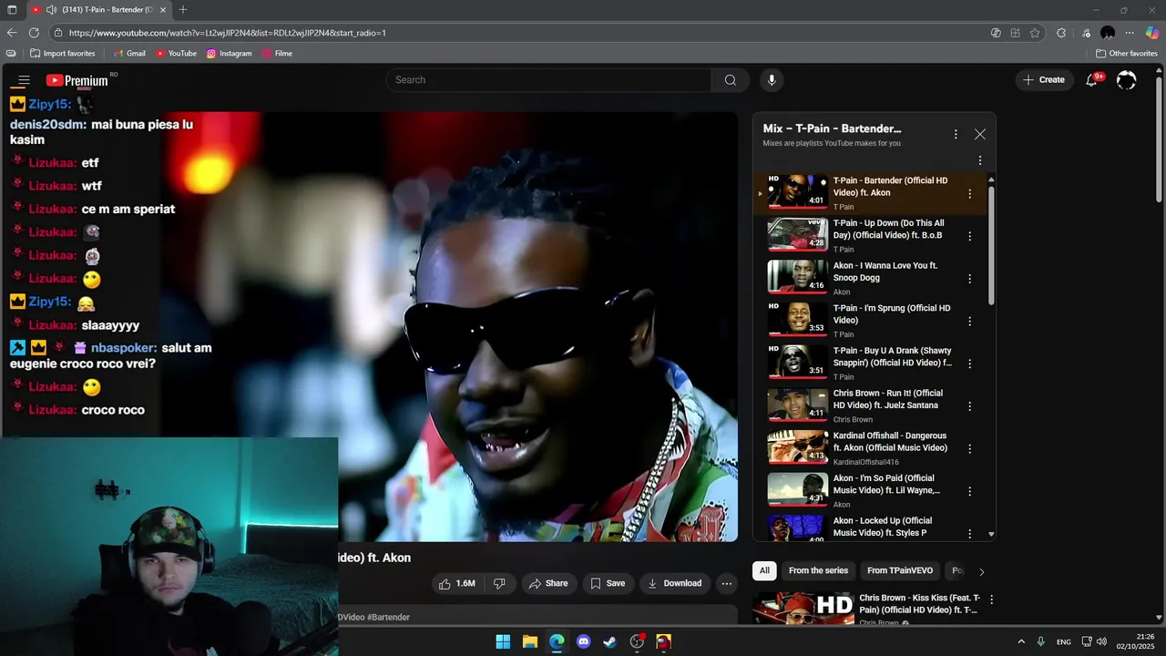Open options for I Wanna Love You item
1166x656 pixels.
click(x=969, y=279)
